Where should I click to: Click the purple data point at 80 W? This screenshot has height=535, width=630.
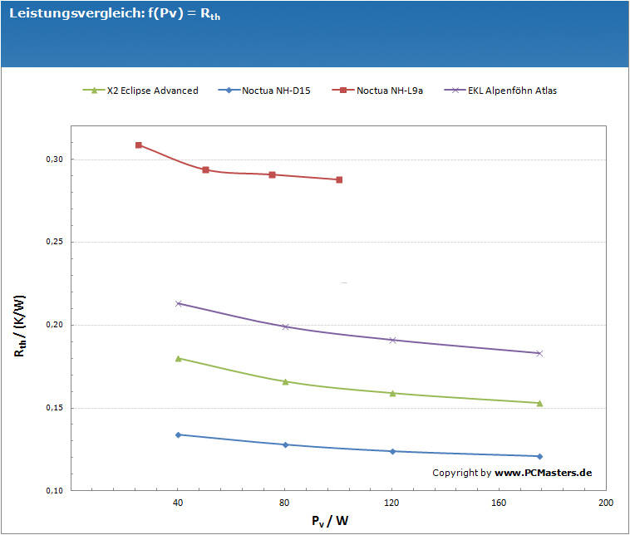coord(285,326)
